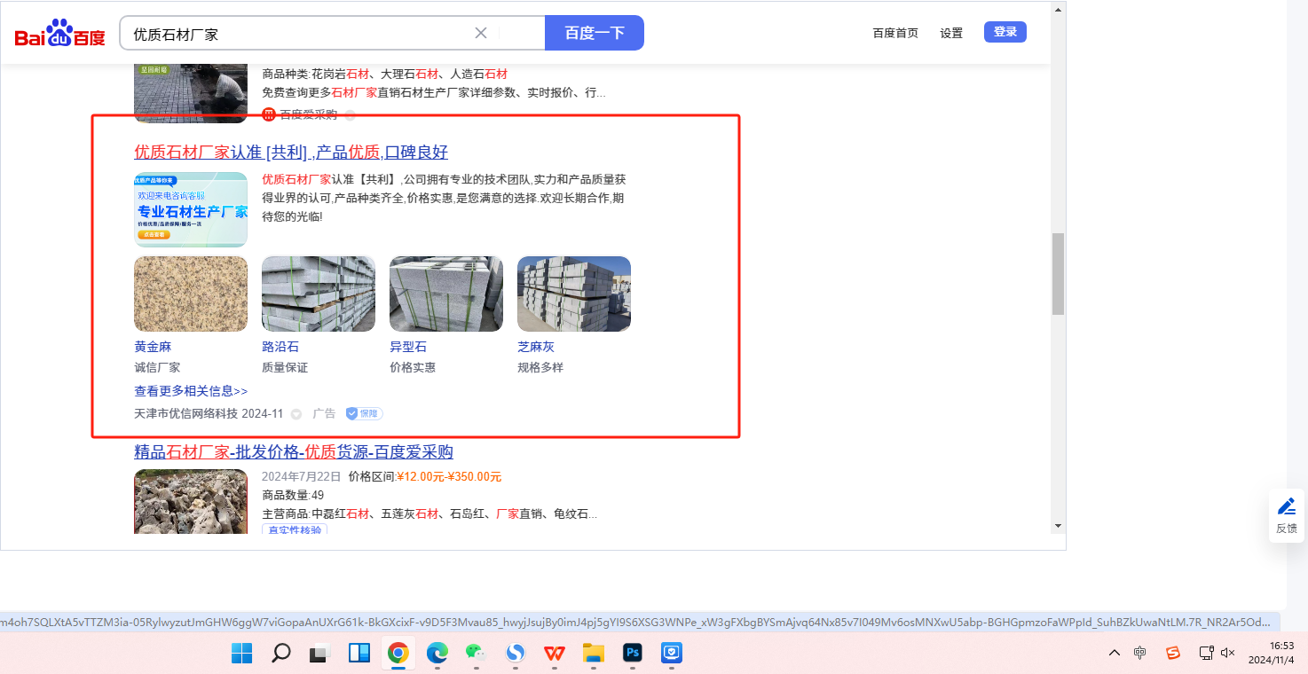The height and width of the screenshot is (674, 1308).
Task: Open the 百度首页 link
Action: (x=895, y=33)
